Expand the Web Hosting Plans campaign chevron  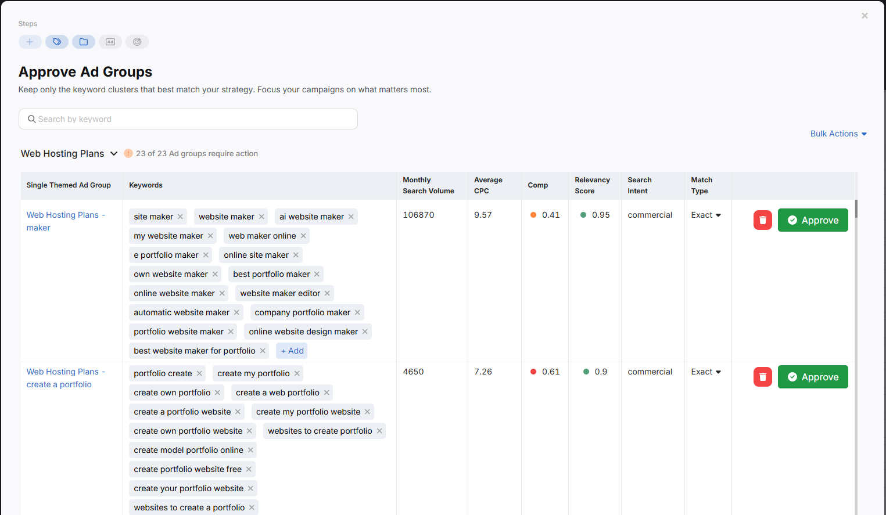113,153
